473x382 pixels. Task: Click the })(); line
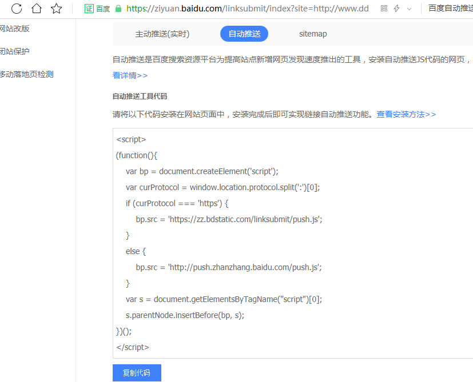(x=124, y=331)
